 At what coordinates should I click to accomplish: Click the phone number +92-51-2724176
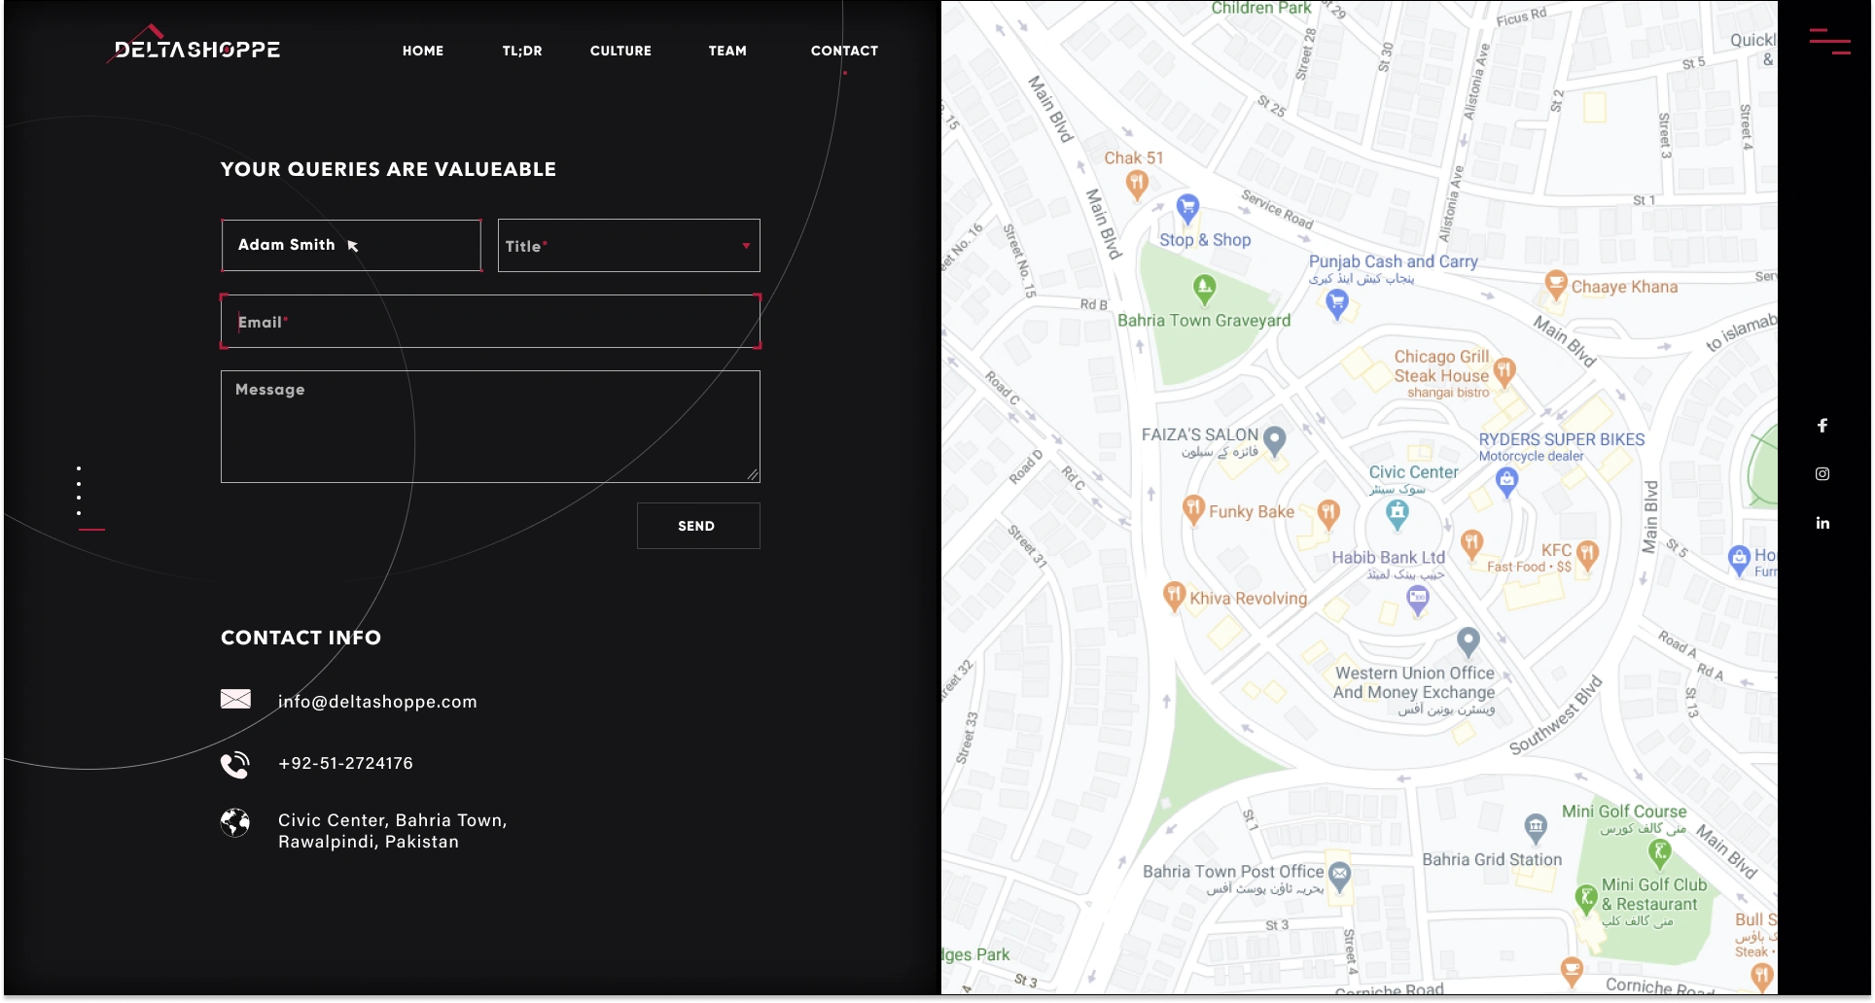[x=345, y=763]
